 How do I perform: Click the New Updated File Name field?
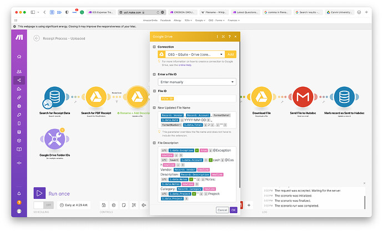click(197, 120)
